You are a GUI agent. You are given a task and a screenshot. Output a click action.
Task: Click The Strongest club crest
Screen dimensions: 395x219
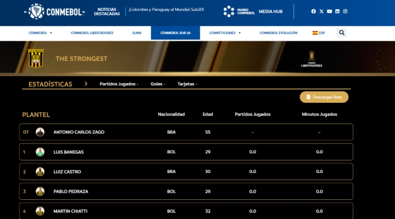36,59
